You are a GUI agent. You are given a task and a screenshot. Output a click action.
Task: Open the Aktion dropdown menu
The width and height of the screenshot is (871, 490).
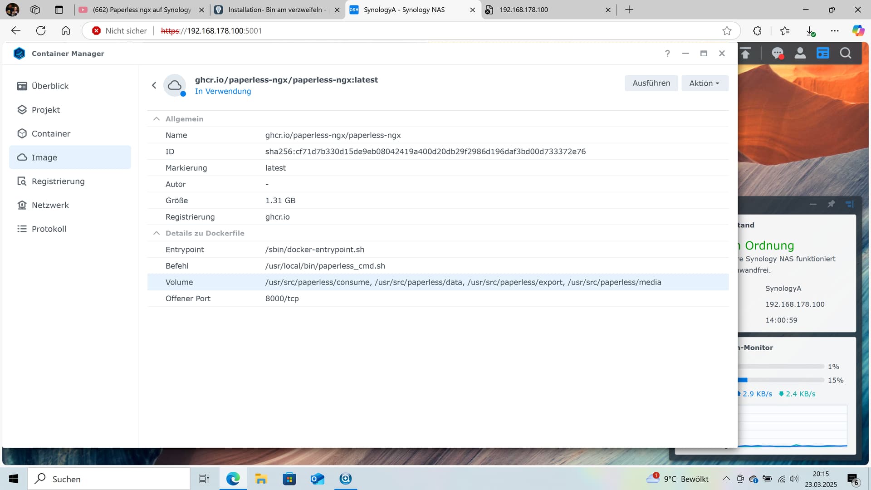click(x=705, y=83)
